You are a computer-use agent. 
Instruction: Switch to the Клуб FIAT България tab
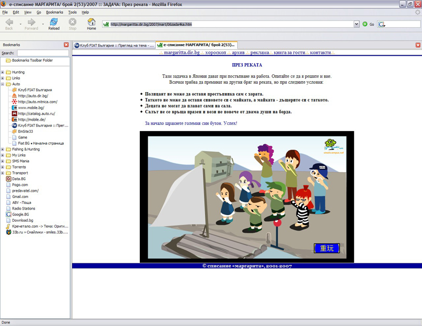pos(113,45)
